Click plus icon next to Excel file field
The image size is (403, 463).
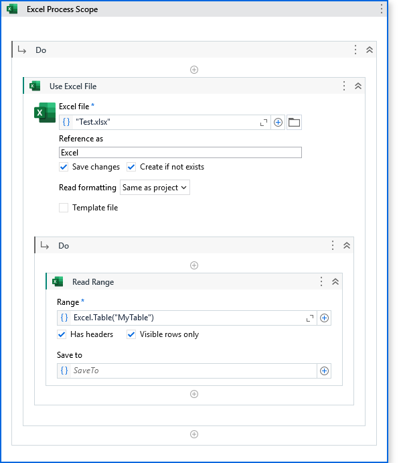pos(278,122)
